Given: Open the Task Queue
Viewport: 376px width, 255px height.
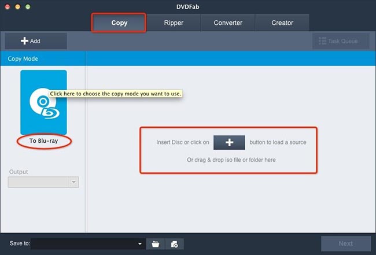Looking at the screenshot, I should [x=341, y=41].
